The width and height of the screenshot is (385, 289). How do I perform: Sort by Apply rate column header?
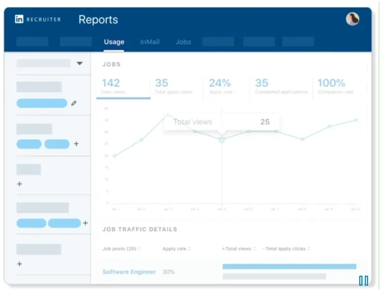click(x=176, y=249)
